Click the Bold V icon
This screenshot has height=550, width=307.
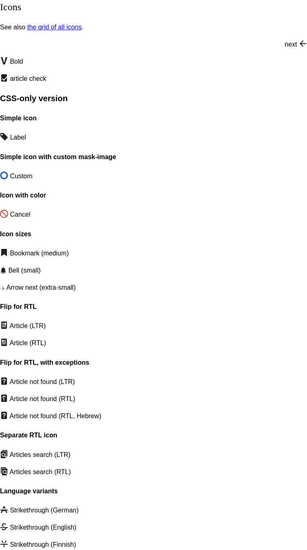pos(4,61)
